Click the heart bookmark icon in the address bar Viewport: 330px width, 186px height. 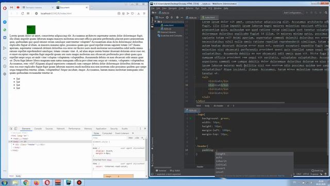click(x=133, y=13)
